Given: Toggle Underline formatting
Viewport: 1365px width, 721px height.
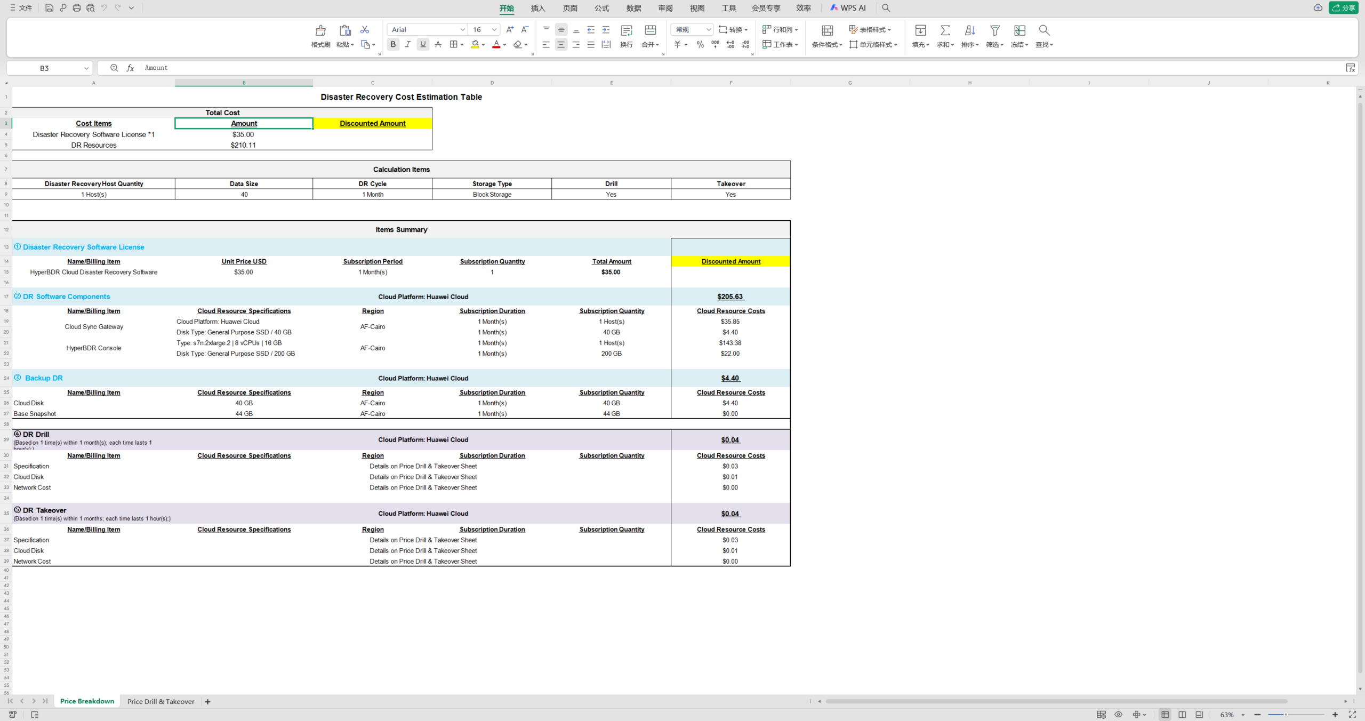Looking at the screenshot, I should coord(423,45).
